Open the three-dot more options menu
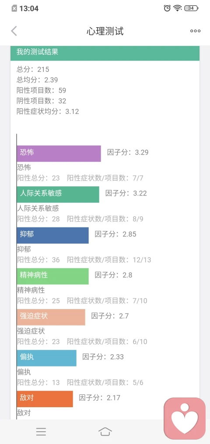The width and height of the screenshot is (210, 444). pos(195,31)
